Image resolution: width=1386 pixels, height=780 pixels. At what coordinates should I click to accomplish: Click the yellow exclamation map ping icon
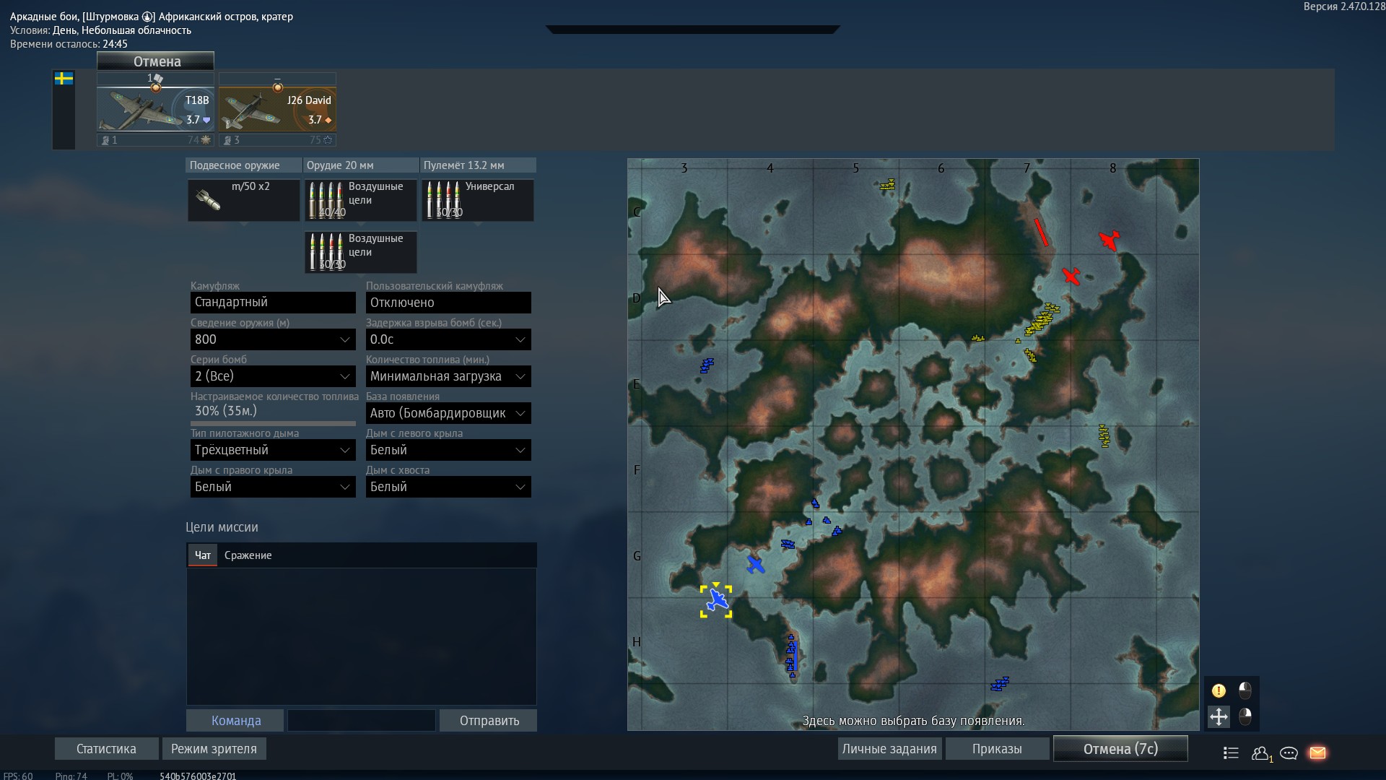tap(1219, 690)
